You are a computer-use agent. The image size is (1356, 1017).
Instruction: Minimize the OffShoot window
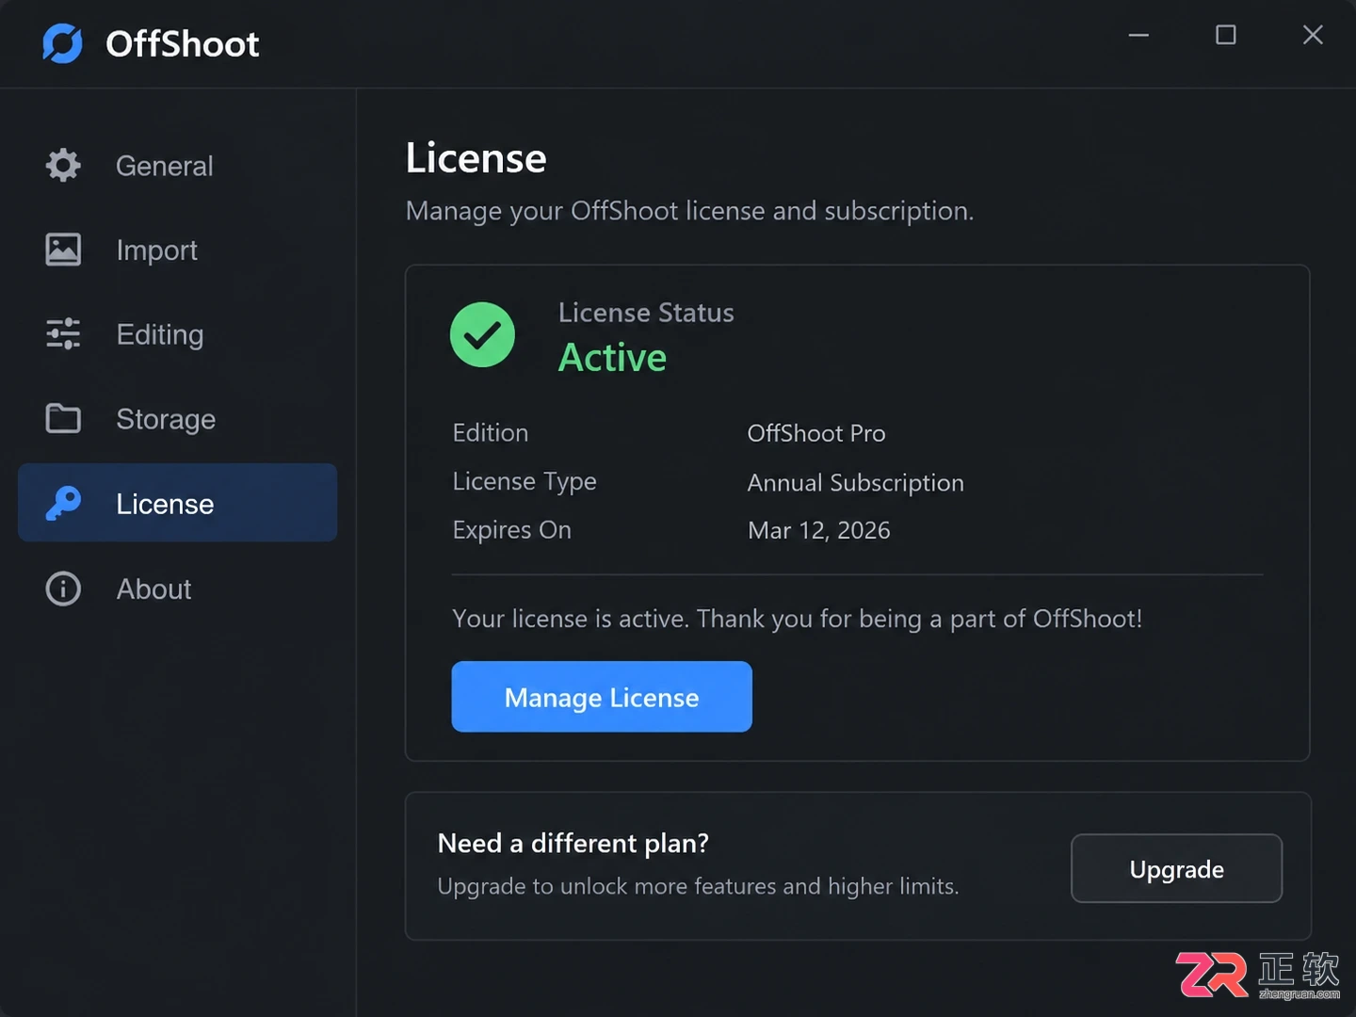[x=1138, y=36]
